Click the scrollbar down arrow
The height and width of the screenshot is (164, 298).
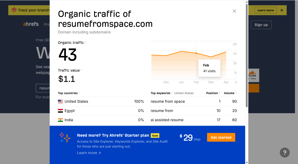tap(247, 162)
